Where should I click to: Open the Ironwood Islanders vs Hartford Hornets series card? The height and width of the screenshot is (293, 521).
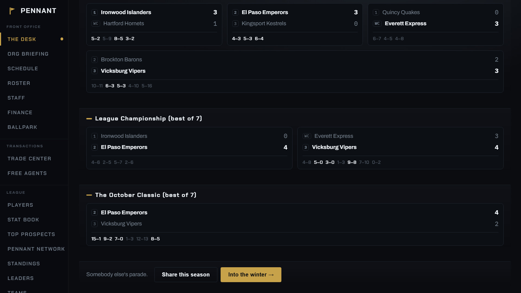(154, 24)
